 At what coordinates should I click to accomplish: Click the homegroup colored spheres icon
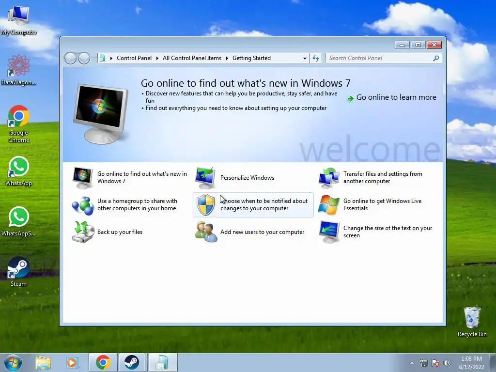click(83, 205)
